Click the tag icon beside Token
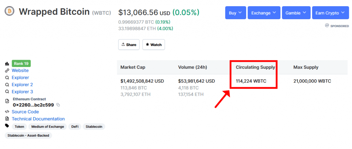The height and width of the screenshot is (149, 352). coord(7,126)
